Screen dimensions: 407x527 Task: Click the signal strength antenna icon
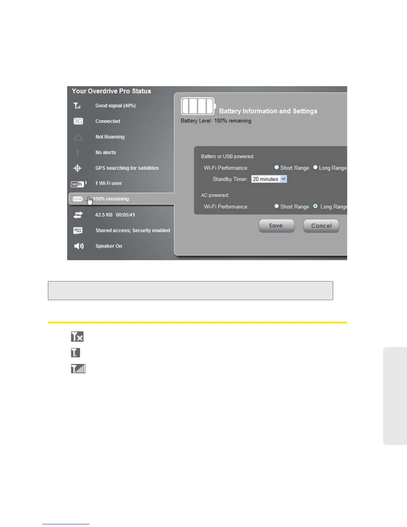click(77, 106)
